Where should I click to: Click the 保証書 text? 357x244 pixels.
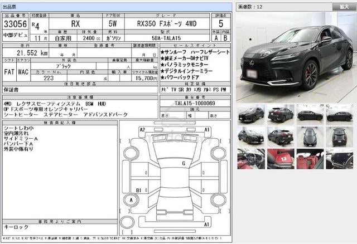pos(11,90)
